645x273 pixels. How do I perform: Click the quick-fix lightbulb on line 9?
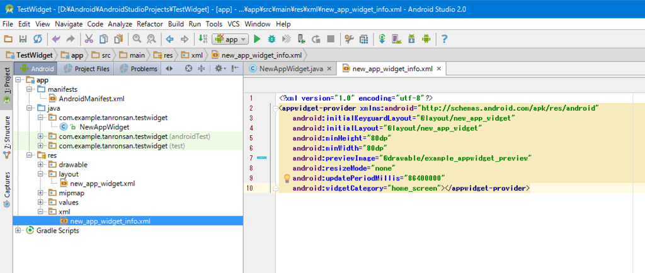pos(287,179)
